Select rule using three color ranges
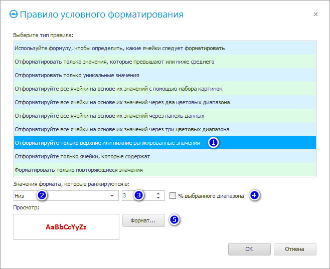The image size is (330, 269). click(165, 129)
